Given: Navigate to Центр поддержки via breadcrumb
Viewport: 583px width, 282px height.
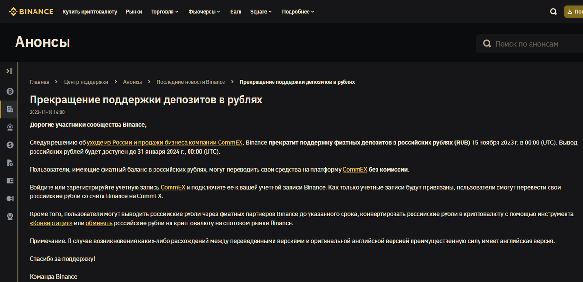Looking at the screenshot, I should [x=86, y=82].
